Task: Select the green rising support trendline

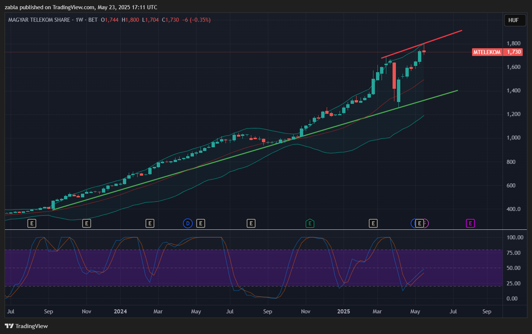Action: click(x=255, y=150)
